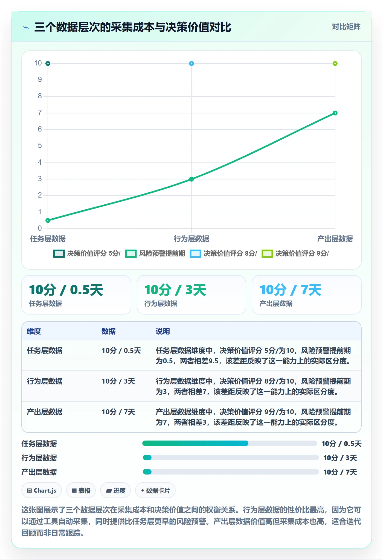Click table cell 10分 / 3天

(118, 381)
